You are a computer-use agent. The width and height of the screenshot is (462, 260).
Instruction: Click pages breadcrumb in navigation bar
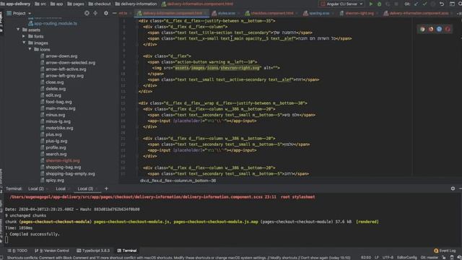point(78,4)
